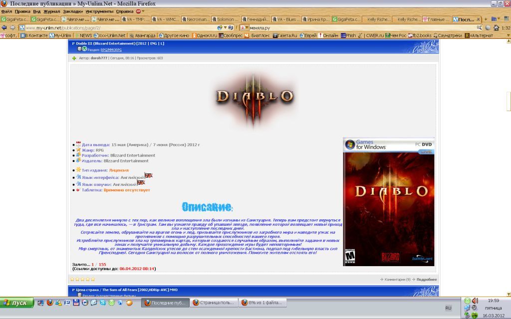The width and height of the screenshot is (511, 319).
Task: Open the address bar history dropdown arrow
Action: click(225, 28)
